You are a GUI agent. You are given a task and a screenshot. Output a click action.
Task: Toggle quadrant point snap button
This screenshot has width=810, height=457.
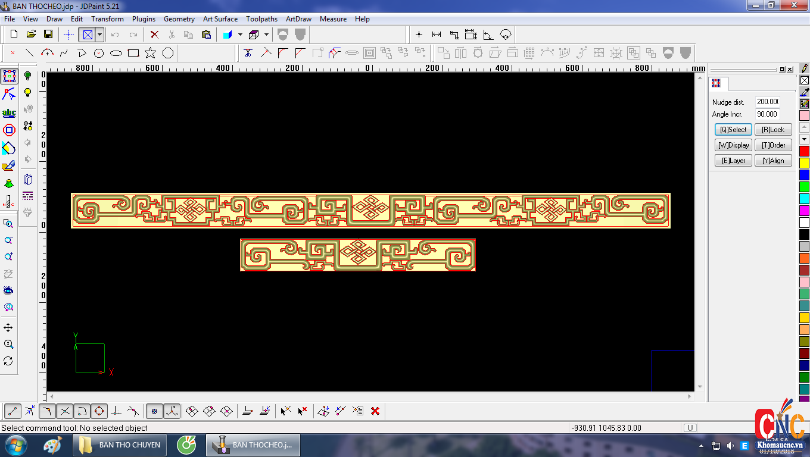[x=99, y=411]
